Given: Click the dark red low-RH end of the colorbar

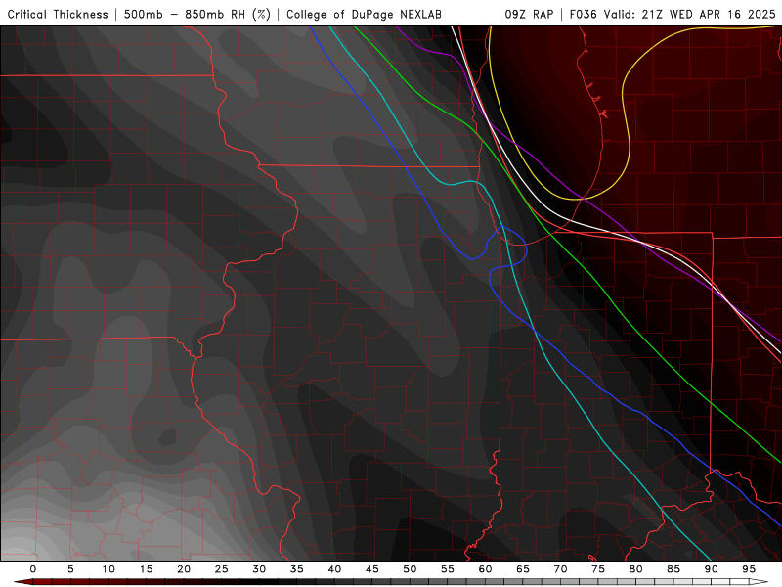Looking at the screenshot, I should (22, 582).
